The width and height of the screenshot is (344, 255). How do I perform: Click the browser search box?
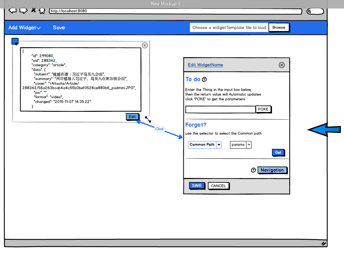(315, 11)
